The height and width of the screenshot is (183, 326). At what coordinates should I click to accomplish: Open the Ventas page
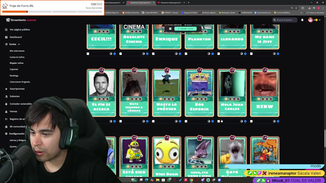point(13,111)
